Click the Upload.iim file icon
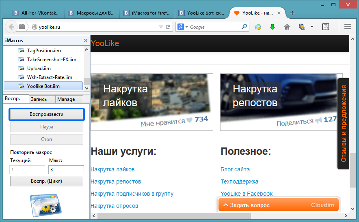Screen dimensions: 359x222 pyautogui.click(x=21, y=68)
